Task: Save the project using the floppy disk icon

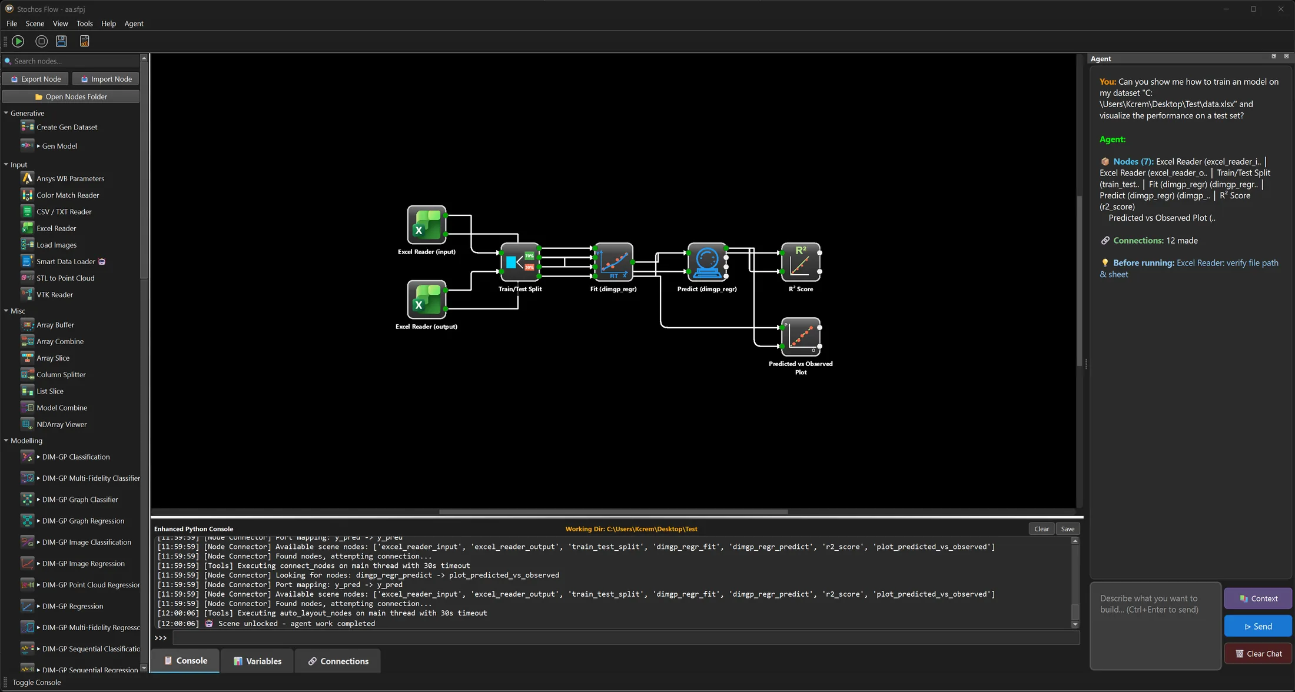Action: pyautogui.click(x=61, y=41)
